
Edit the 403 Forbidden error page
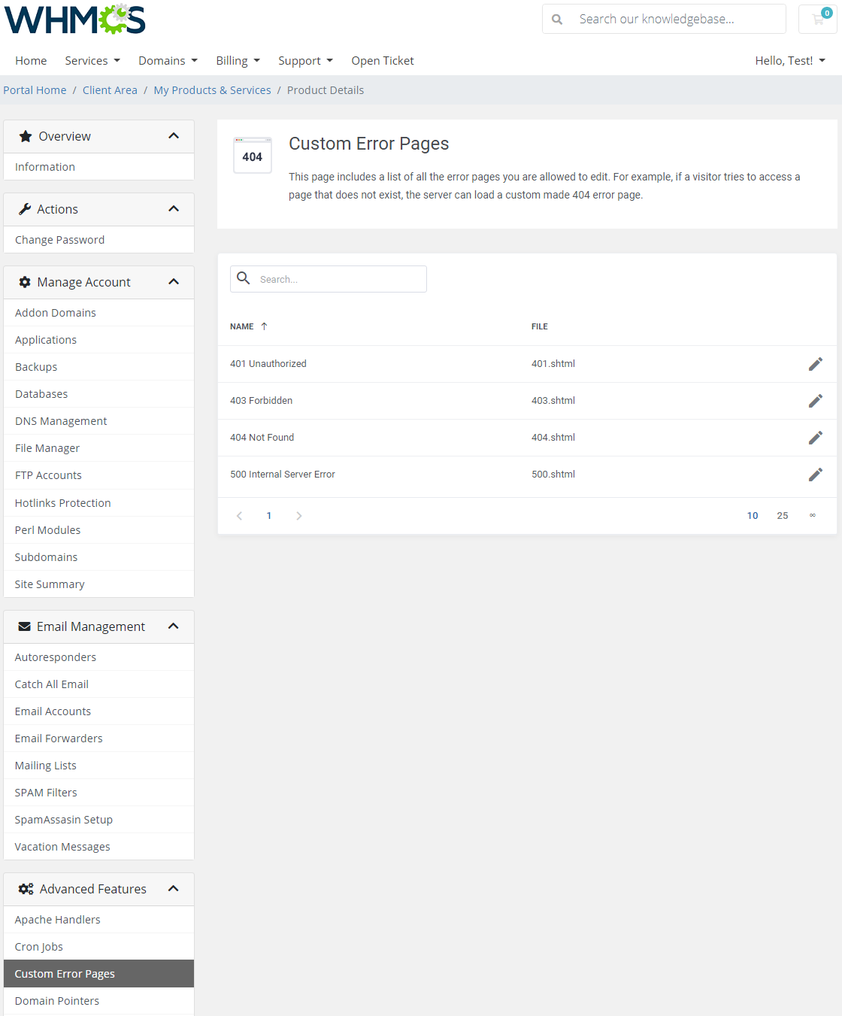[x=816, y=401]
